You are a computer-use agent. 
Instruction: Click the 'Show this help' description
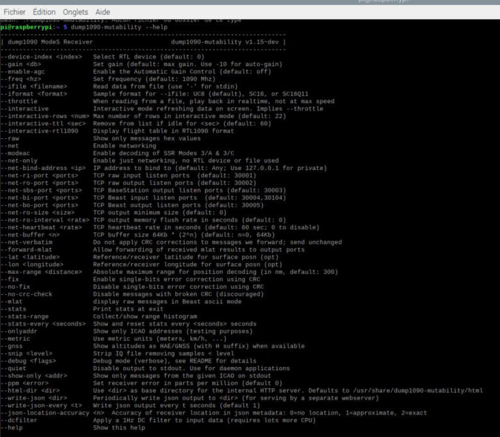point(119,427)
